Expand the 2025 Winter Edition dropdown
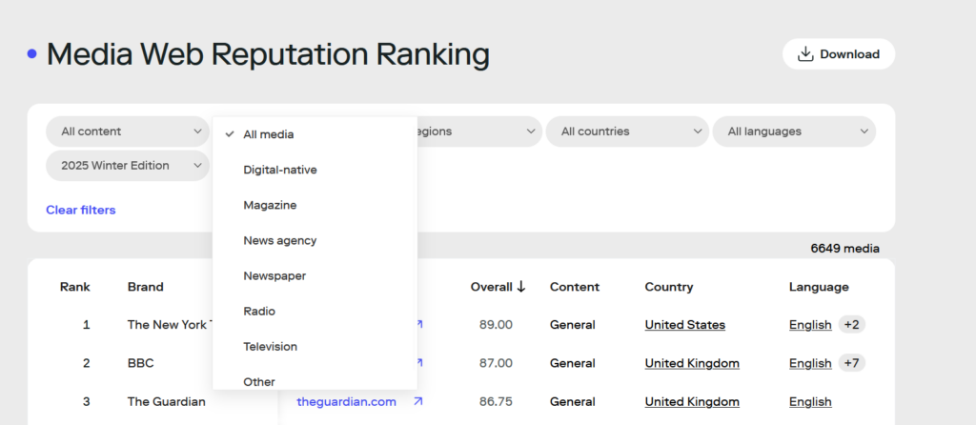976x425 pixels. tap(128, 166)
